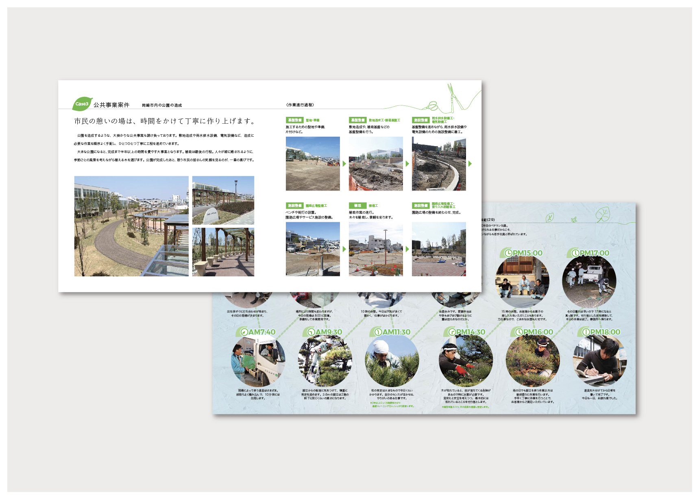
Task: Click the green arrow after the 敷地造成工 photo
Action: [x=407, y=164]
